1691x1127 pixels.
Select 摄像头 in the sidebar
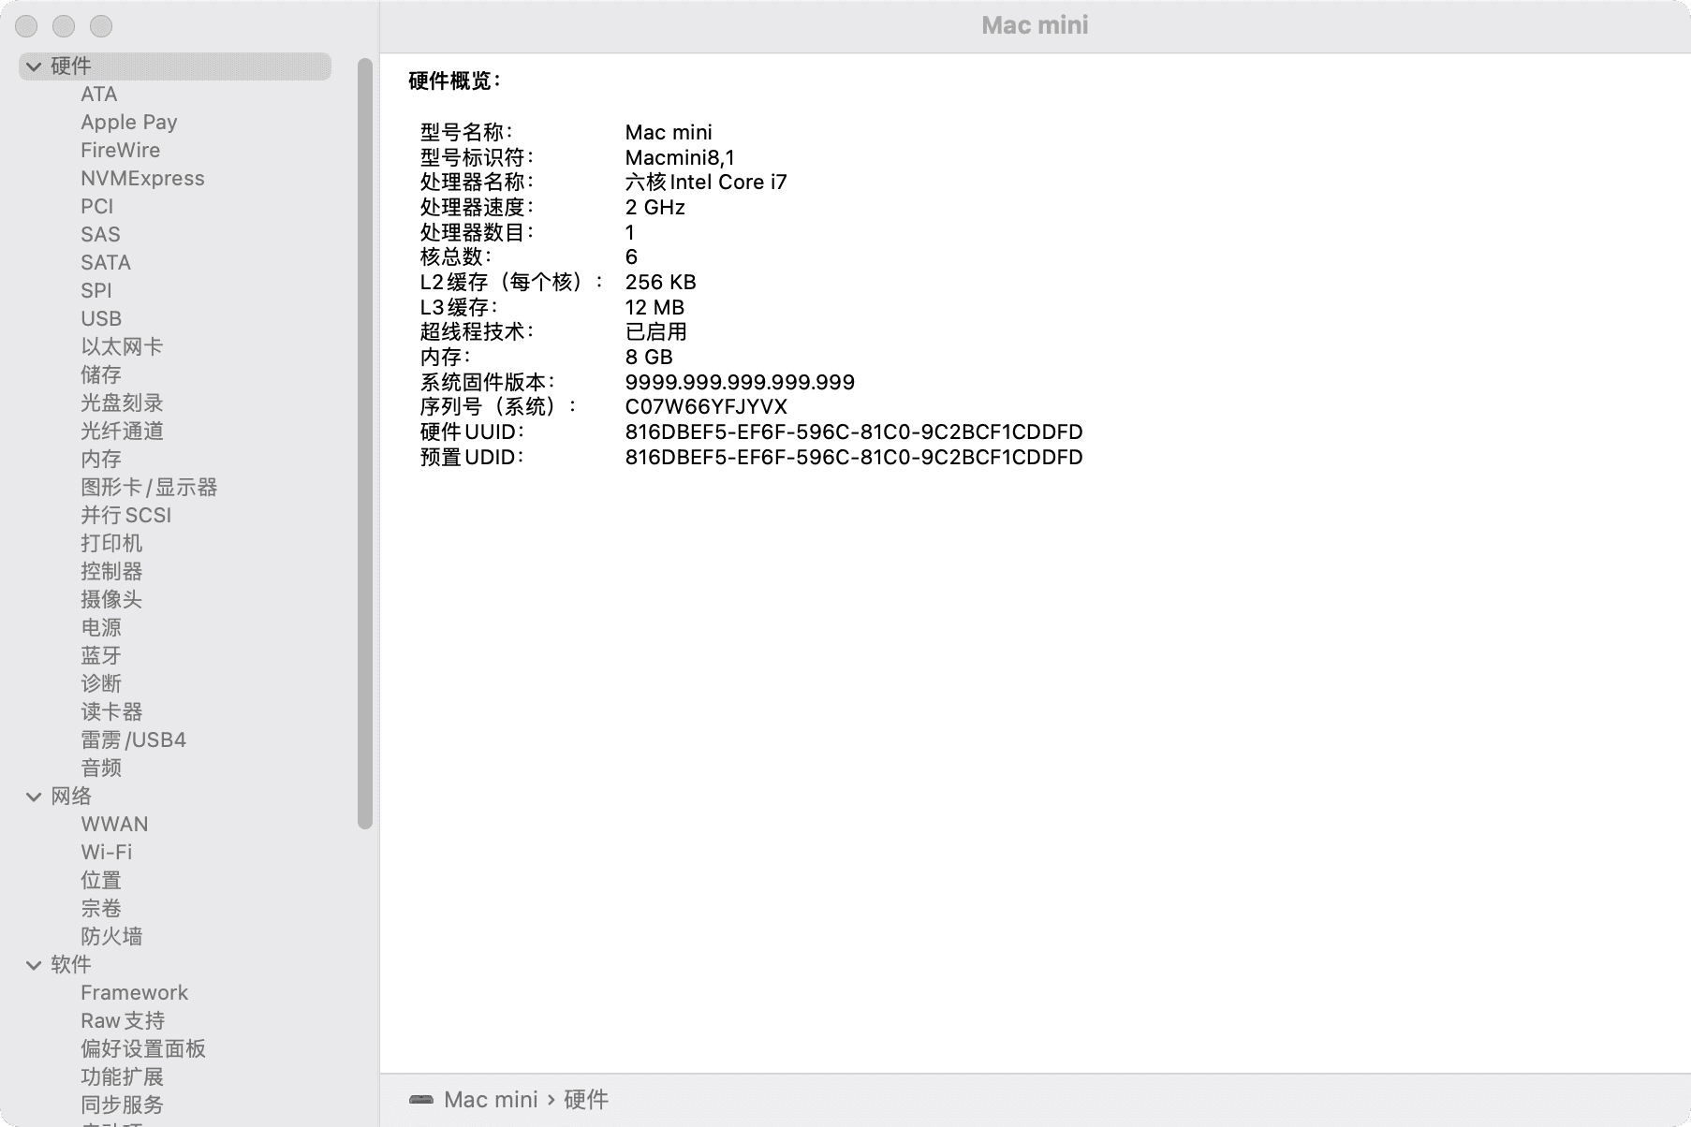(x=111, y=600)
